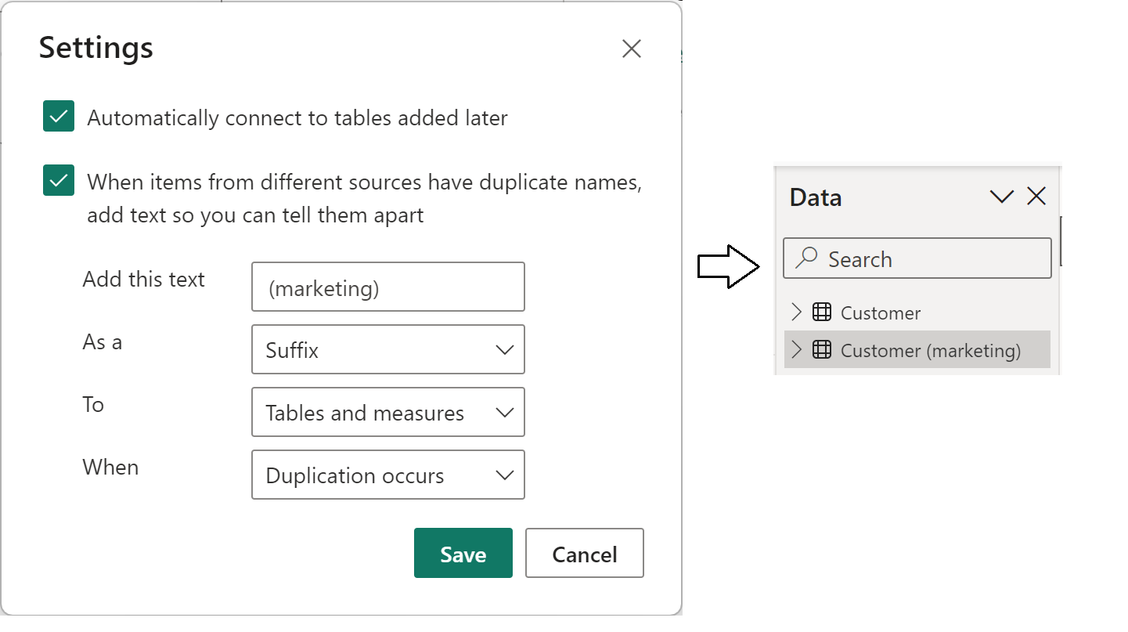Screen dimensions: 1128x632
Task: Expand the Customer table
Action: click(797, 312)
